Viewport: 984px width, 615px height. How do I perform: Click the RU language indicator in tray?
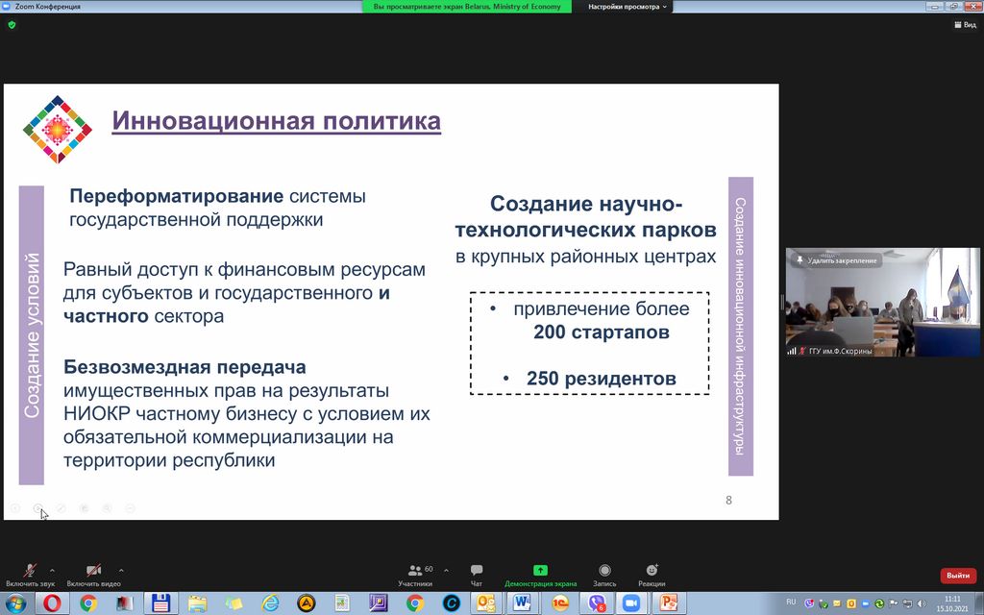[791, 602]
